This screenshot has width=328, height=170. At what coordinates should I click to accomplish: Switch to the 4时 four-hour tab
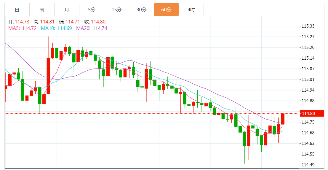click(191, 10)
